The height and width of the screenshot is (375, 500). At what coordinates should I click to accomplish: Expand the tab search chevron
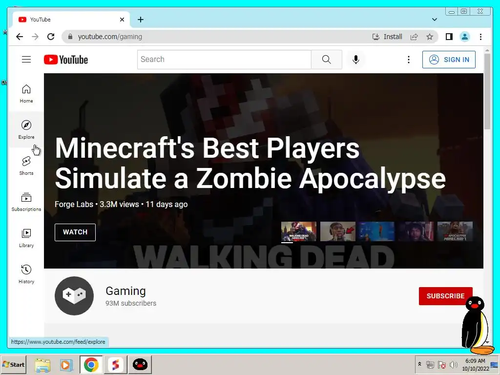434,20
